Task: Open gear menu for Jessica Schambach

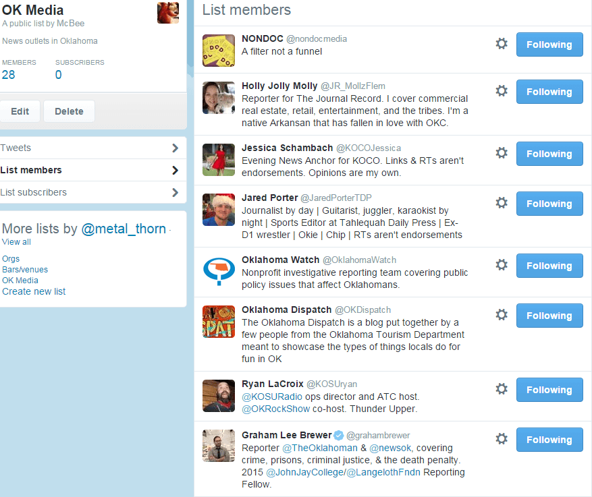Action: coord(502,153)
